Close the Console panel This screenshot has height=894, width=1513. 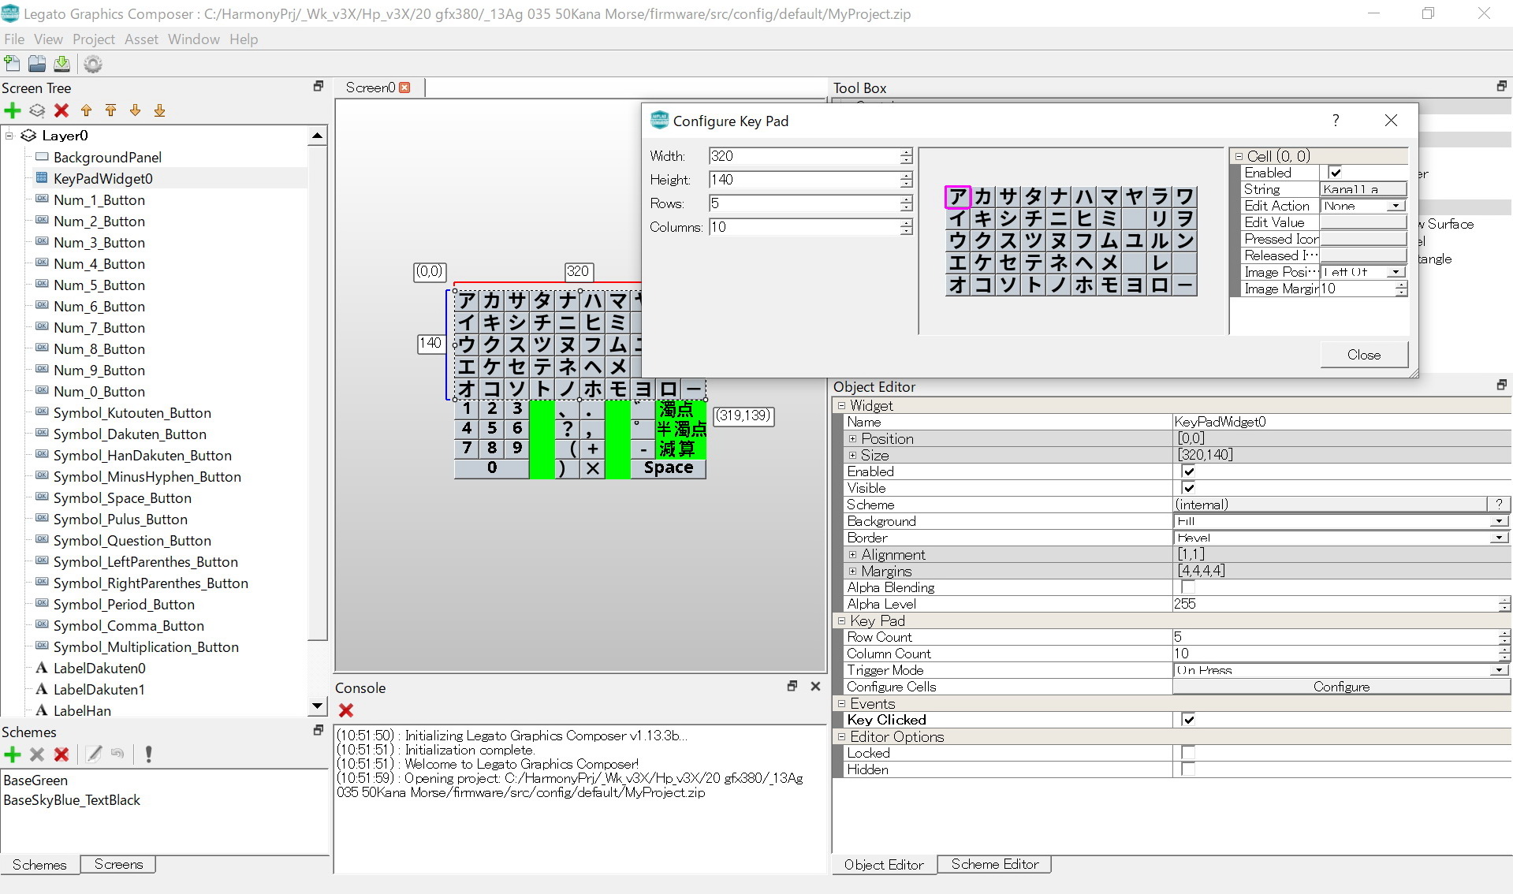click(815, 686)
